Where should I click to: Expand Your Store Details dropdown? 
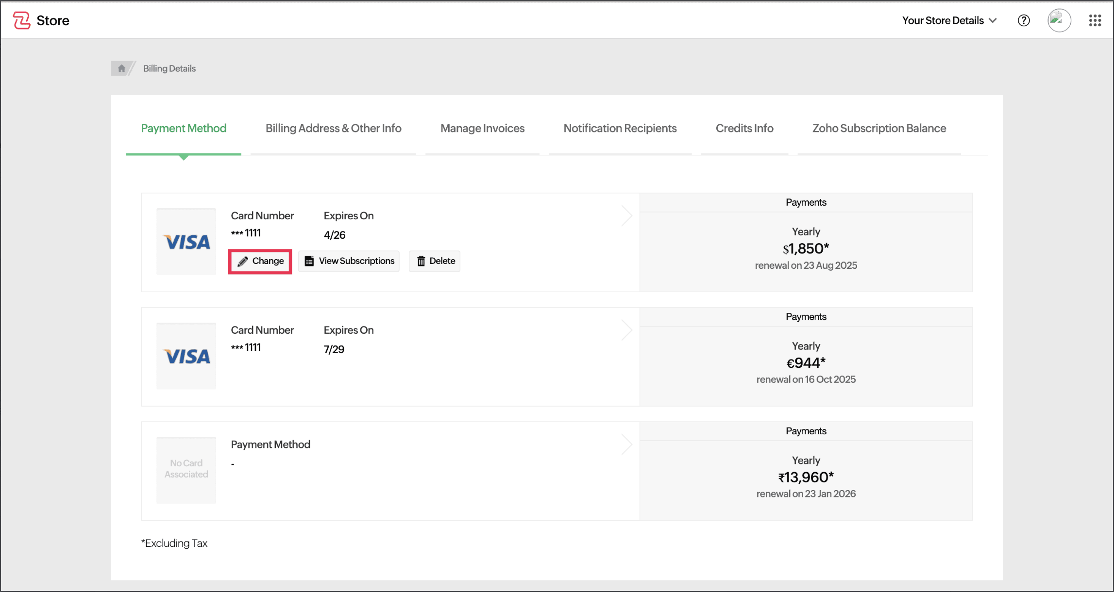click(949, 20)
